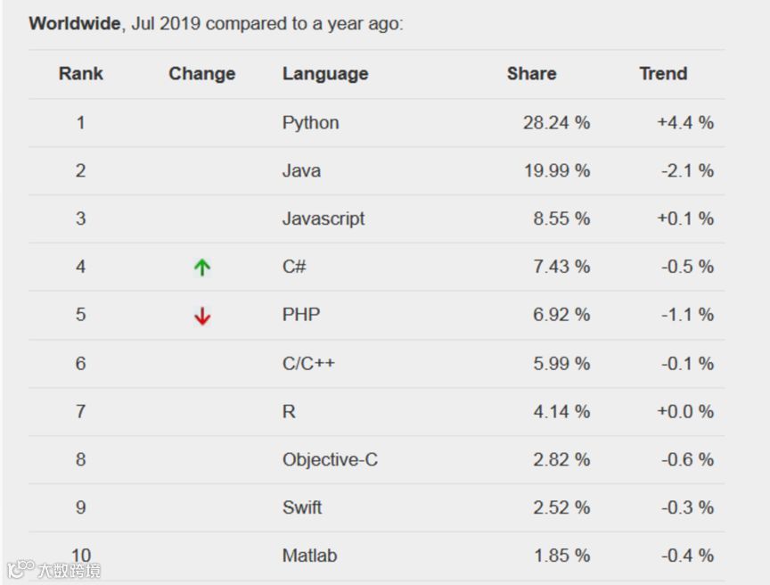Click Python's 28.24 % share value
Image resolution: width=770 pixels, height=585 pixels.
tap(556, 123)
